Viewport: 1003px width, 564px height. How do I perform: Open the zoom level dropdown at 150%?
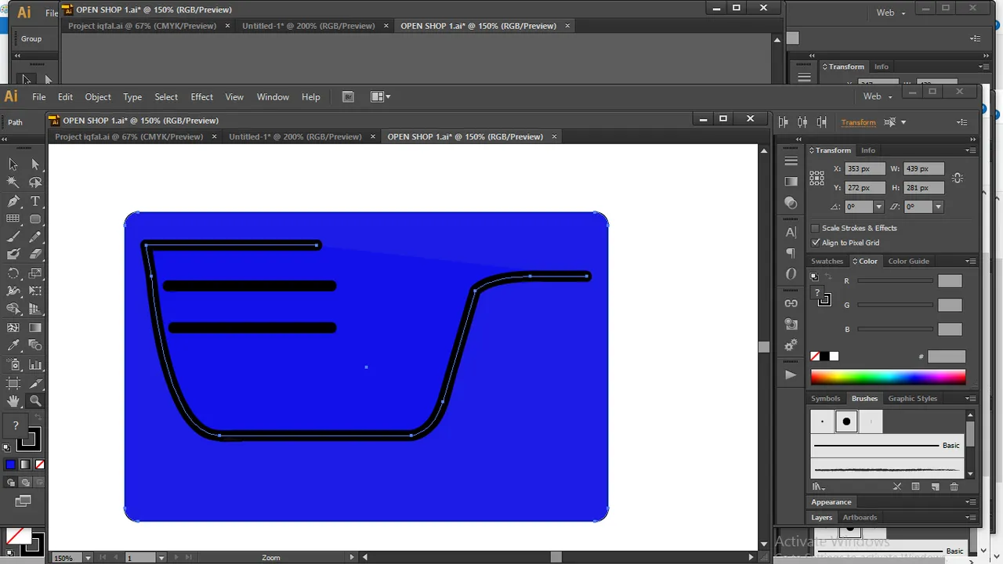click(88, 558)
